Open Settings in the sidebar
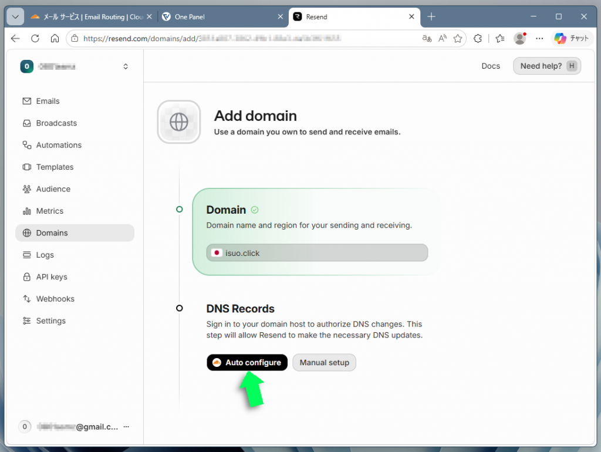 pos(75,321)
